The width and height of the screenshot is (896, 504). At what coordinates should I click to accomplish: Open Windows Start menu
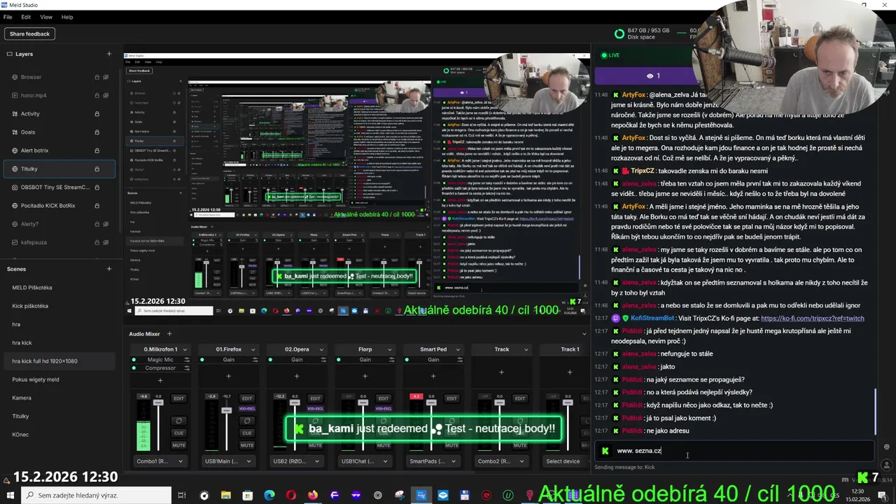10,496
